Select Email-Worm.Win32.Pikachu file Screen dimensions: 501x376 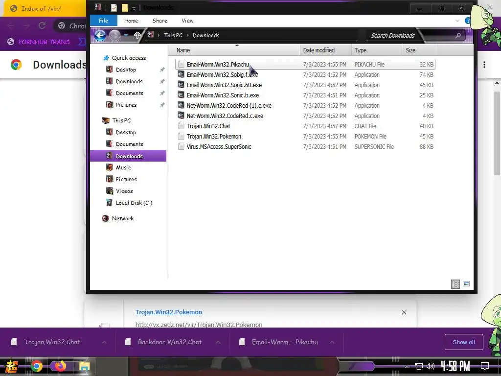pos(305,64)
